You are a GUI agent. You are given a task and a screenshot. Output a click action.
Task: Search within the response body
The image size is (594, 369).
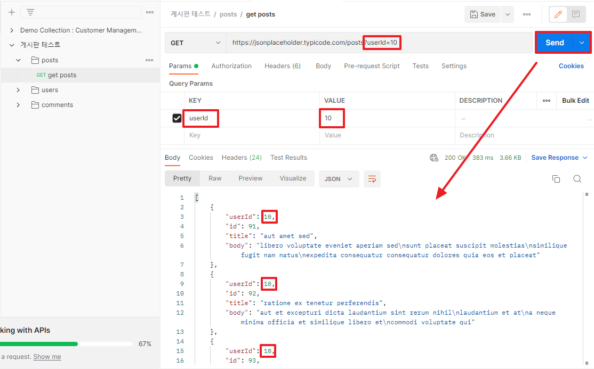[577, 179]
